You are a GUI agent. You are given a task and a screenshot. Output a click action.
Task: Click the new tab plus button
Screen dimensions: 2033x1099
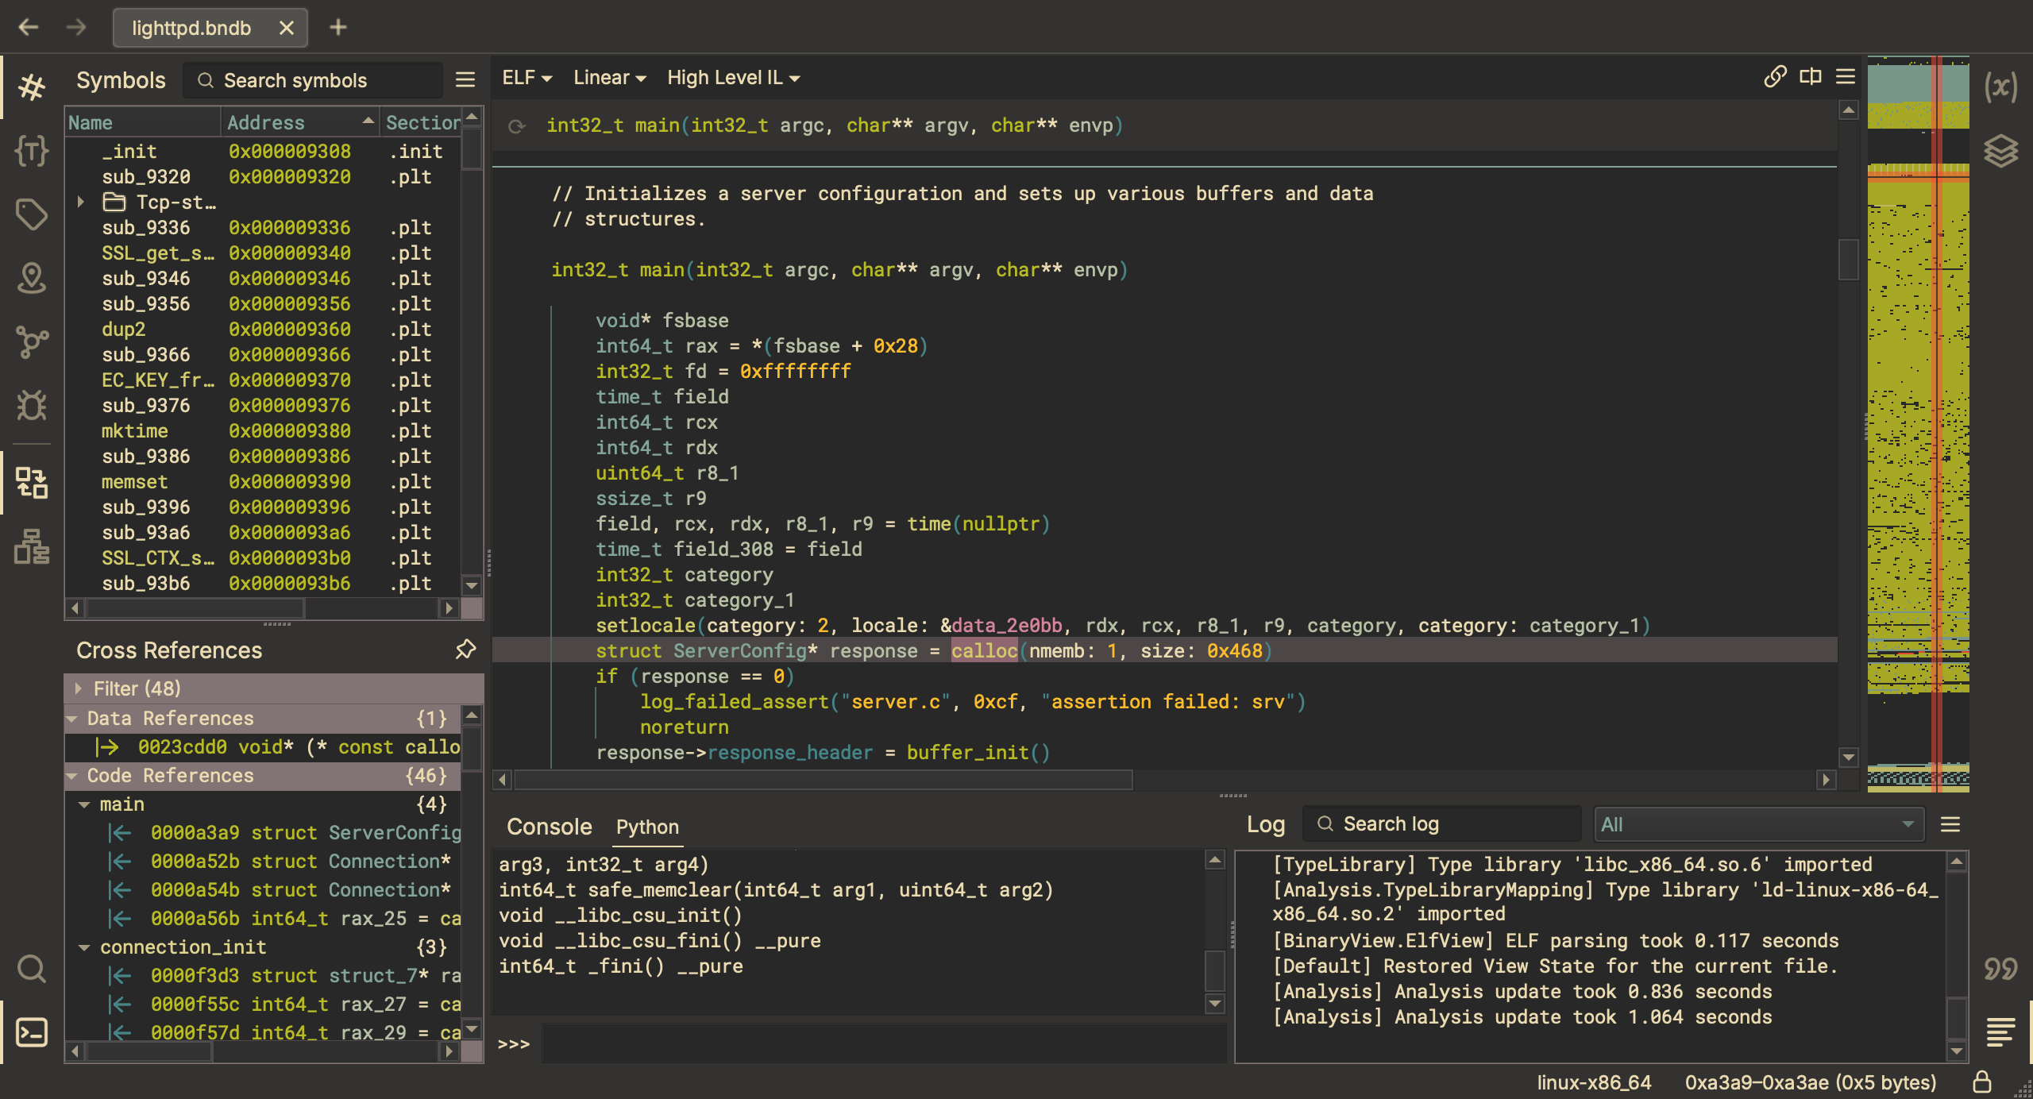pyautogui.click(x=338, y=28)
